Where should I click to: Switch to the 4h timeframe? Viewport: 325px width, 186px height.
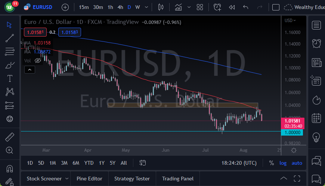pos(120,7)
